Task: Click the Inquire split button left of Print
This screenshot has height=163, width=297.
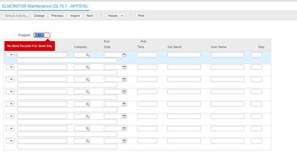Action: pyautogui.click(x=113, y=16)
